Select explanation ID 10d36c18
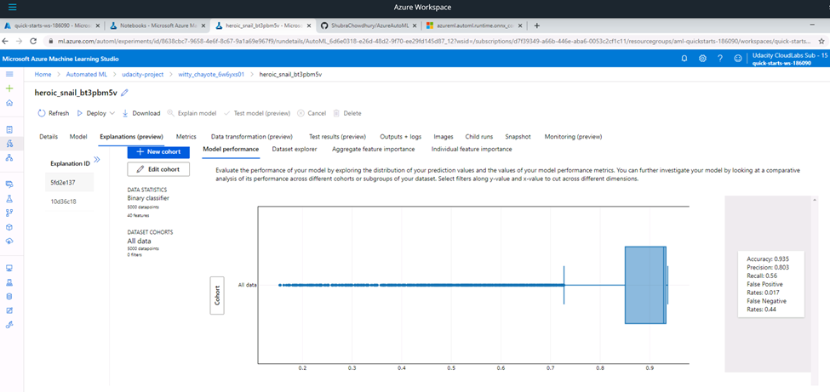The width and height of the screenshot is (830, 392). point(69,202)
